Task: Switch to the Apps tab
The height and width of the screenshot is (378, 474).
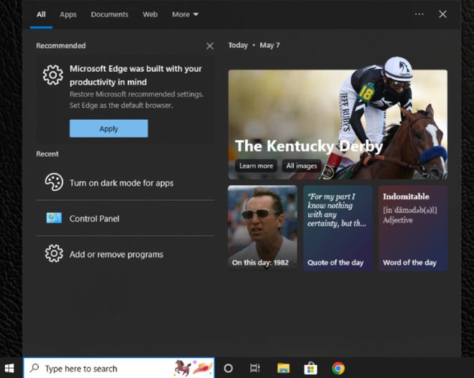Action: pos(68,14)
